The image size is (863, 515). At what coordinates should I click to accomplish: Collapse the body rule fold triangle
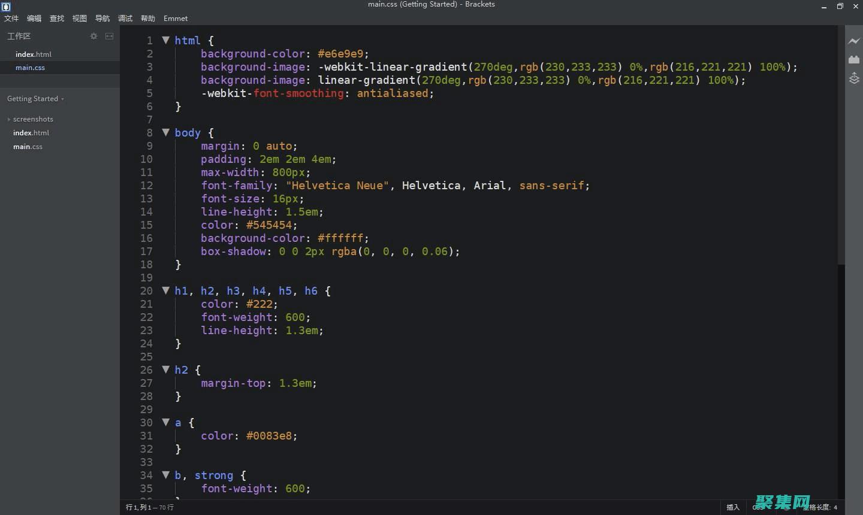point(166,132)
